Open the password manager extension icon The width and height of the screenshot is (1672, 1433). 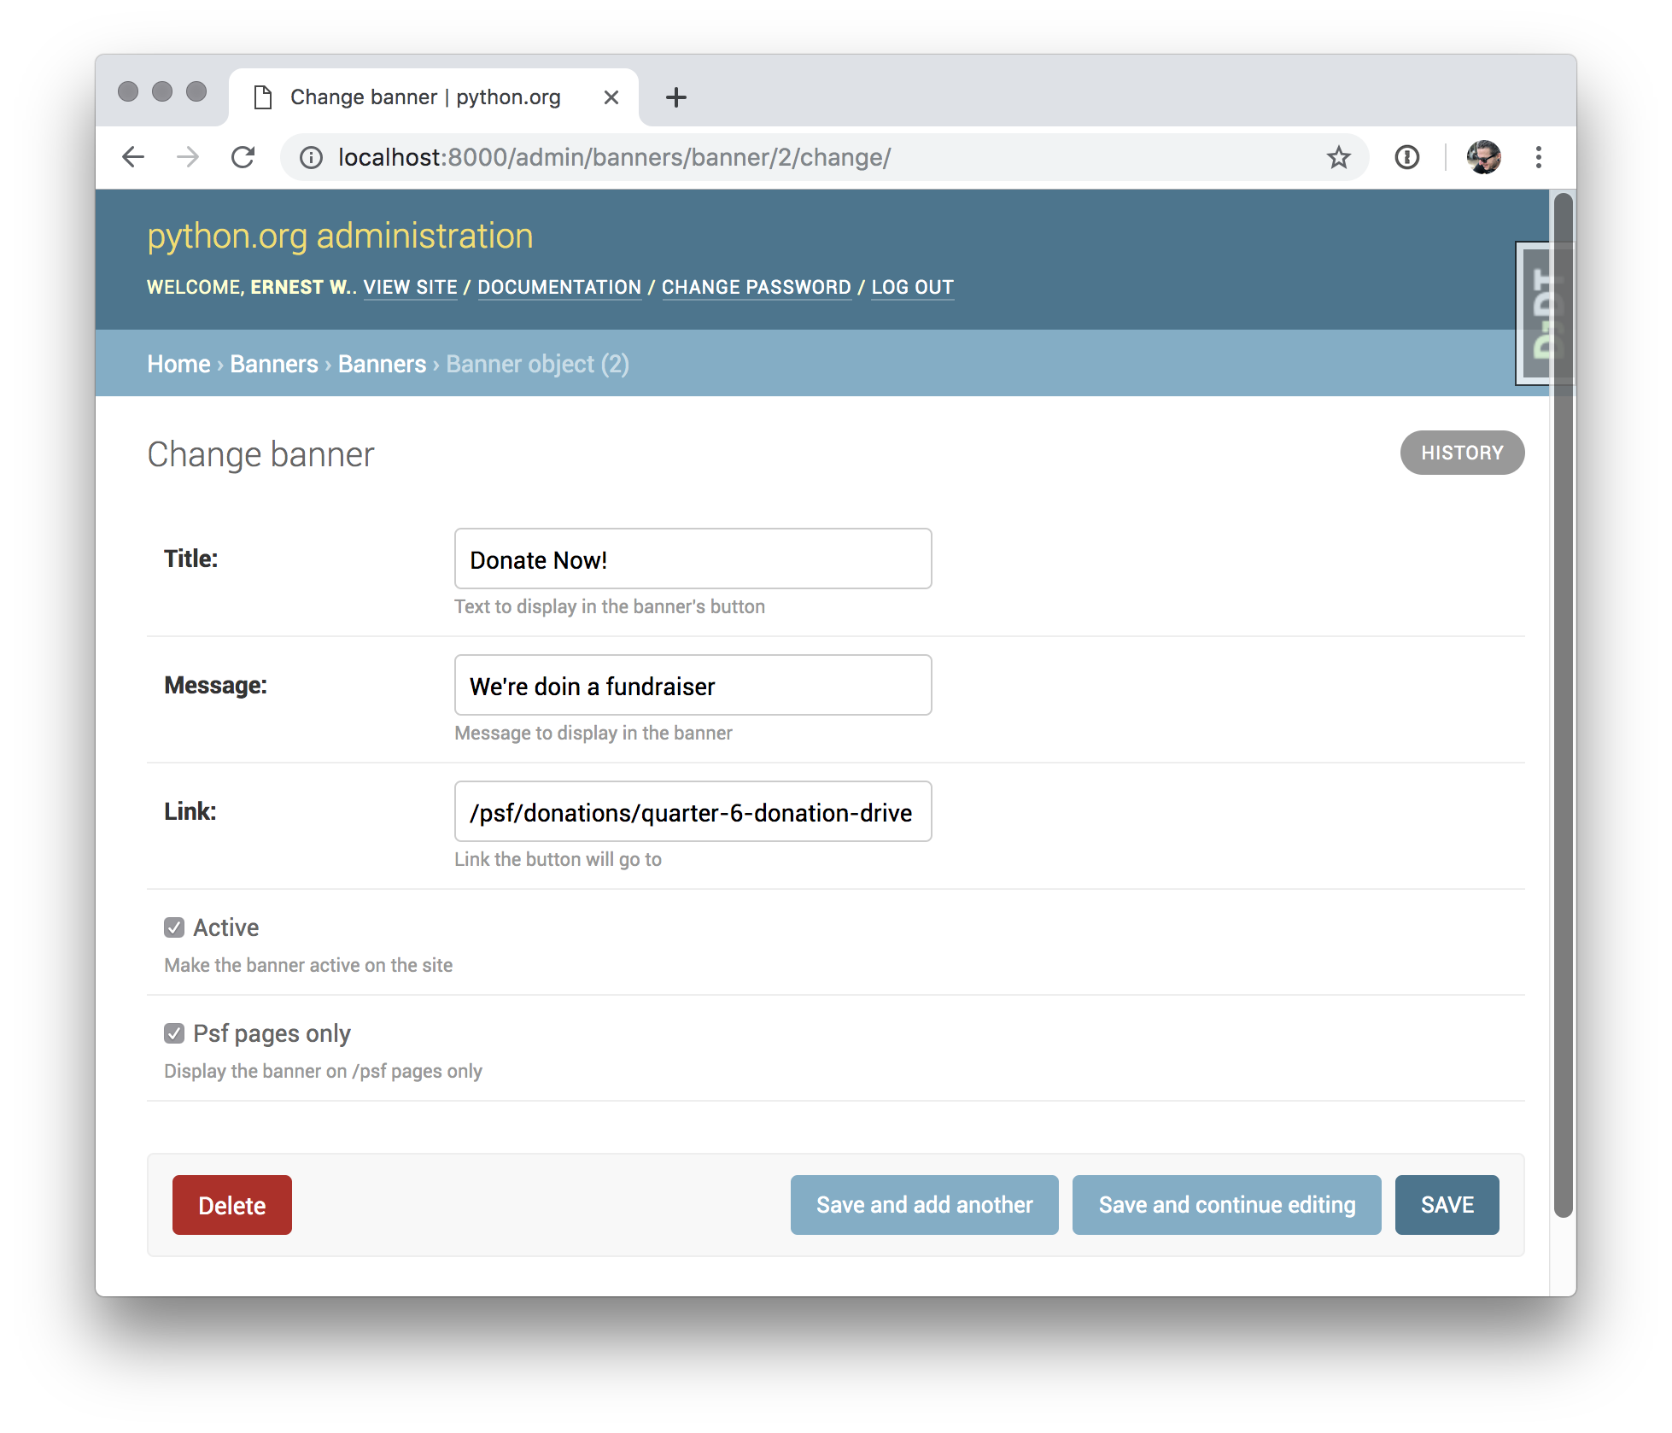coord(1406,157)
